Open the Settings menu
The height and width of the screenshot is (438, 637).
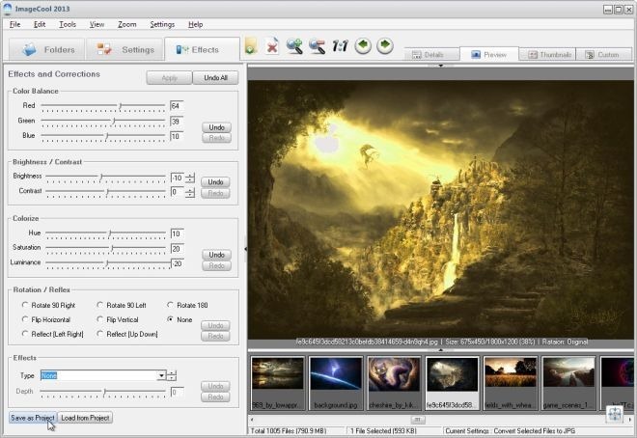coord(162,24)
